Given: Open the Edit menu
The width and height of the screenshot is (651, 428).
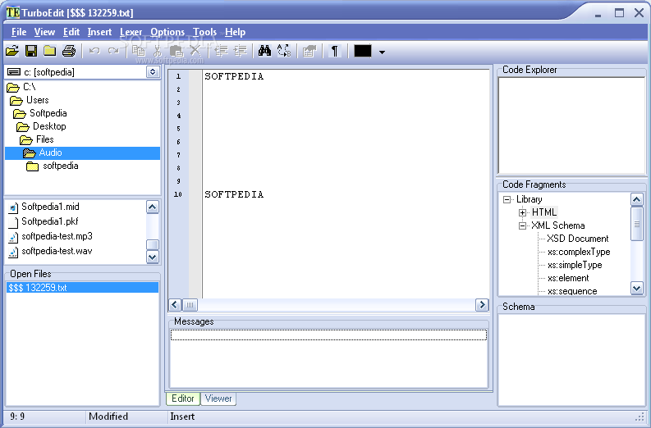Looking at the screenshot, I should tap(71, 32).
